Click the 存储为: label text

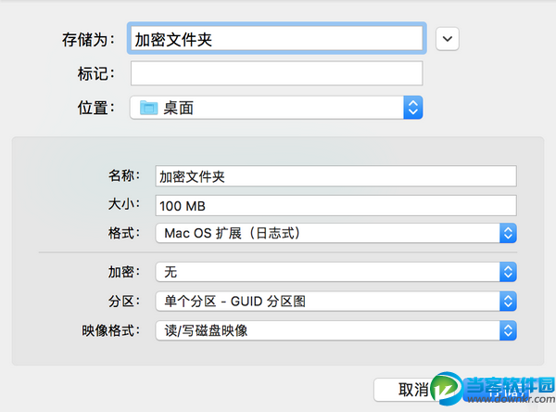(87, 40)
